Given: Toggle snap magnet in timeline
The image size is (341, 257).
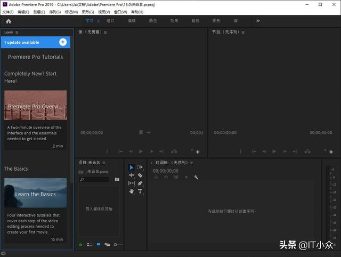Looking at the screenshot, I should click(166, 178).
